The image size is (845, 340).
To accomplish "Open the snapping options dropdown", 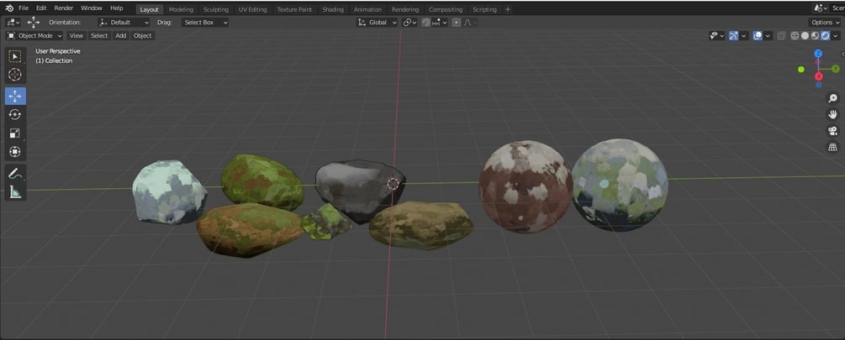I will (x=440, y=23).
